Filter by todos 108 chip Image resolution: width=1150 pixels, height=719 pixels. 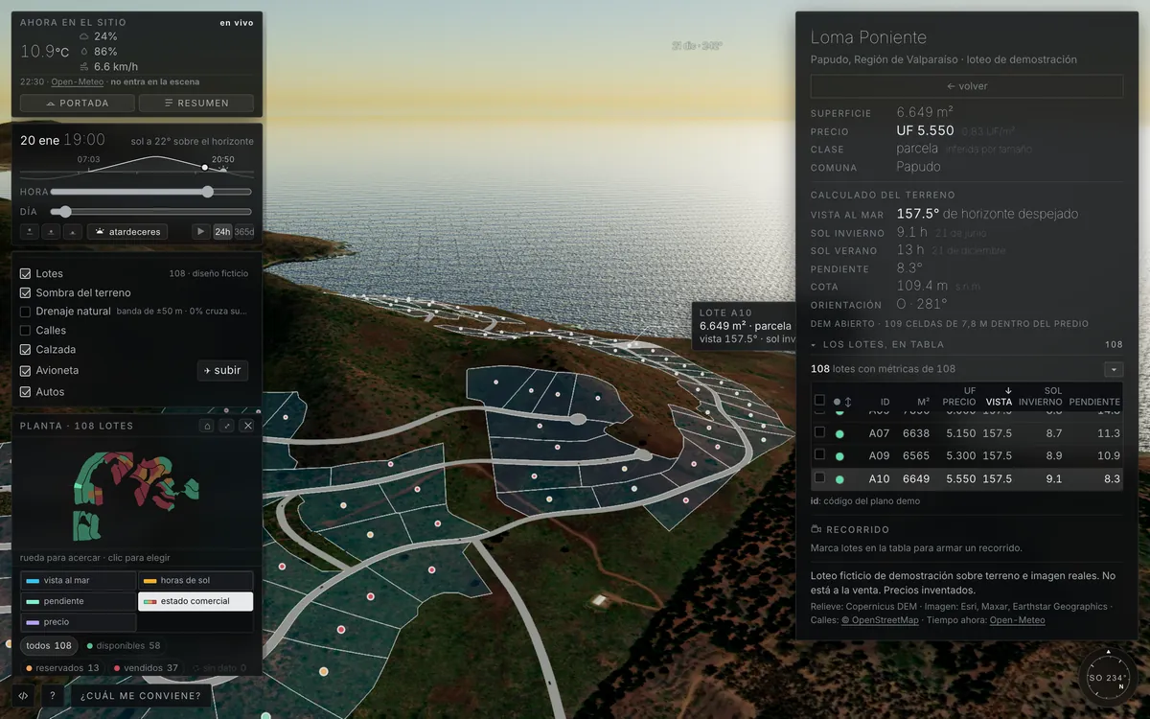click(49, 645)
